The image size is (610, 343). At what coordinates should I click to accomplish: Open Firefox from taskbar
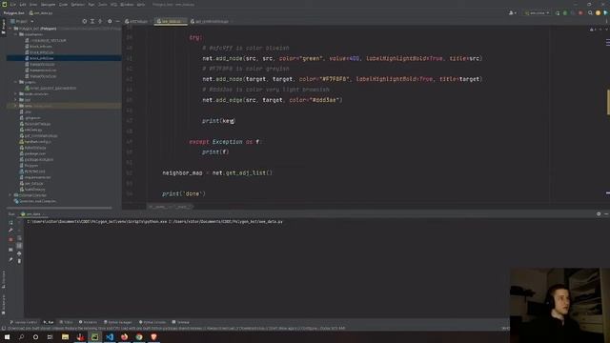pyautogui.click(x=125, y=336)
